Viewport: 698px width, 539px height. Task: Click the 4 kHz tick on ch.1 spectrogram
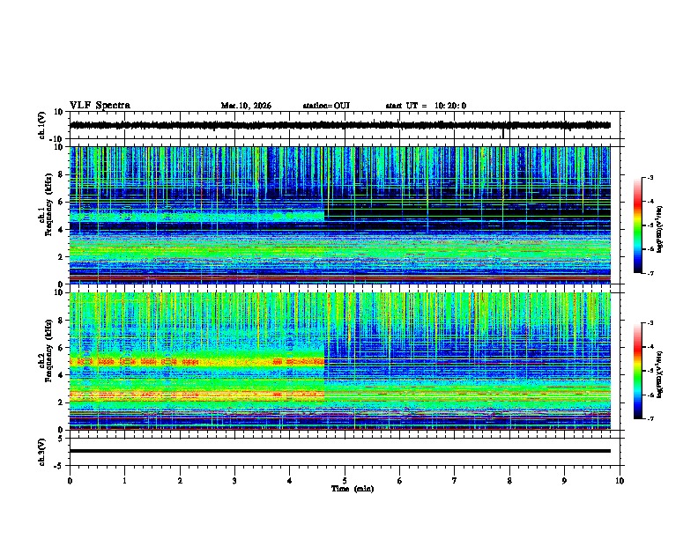(x=61, y=230)
